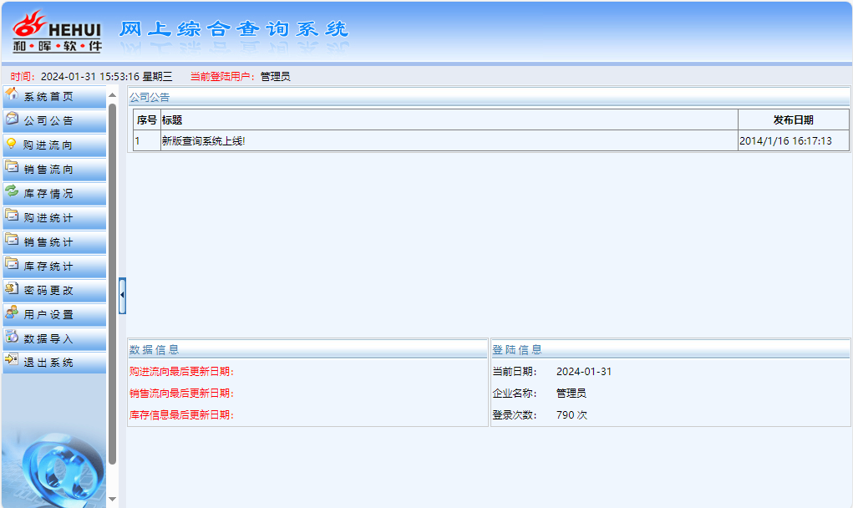Click the green arrows icon beside 库存情况

12,191
